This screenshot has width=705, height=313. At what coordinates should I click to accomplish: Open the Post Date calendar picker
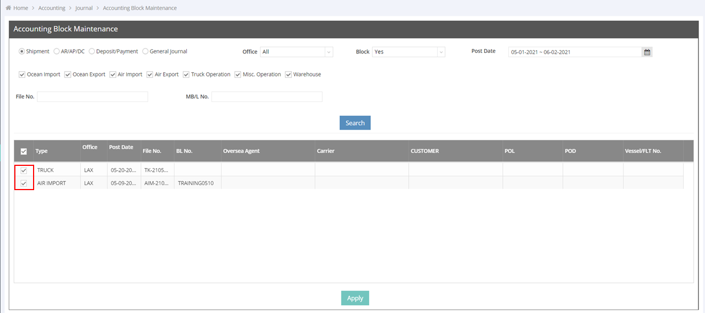coord(647,52)
